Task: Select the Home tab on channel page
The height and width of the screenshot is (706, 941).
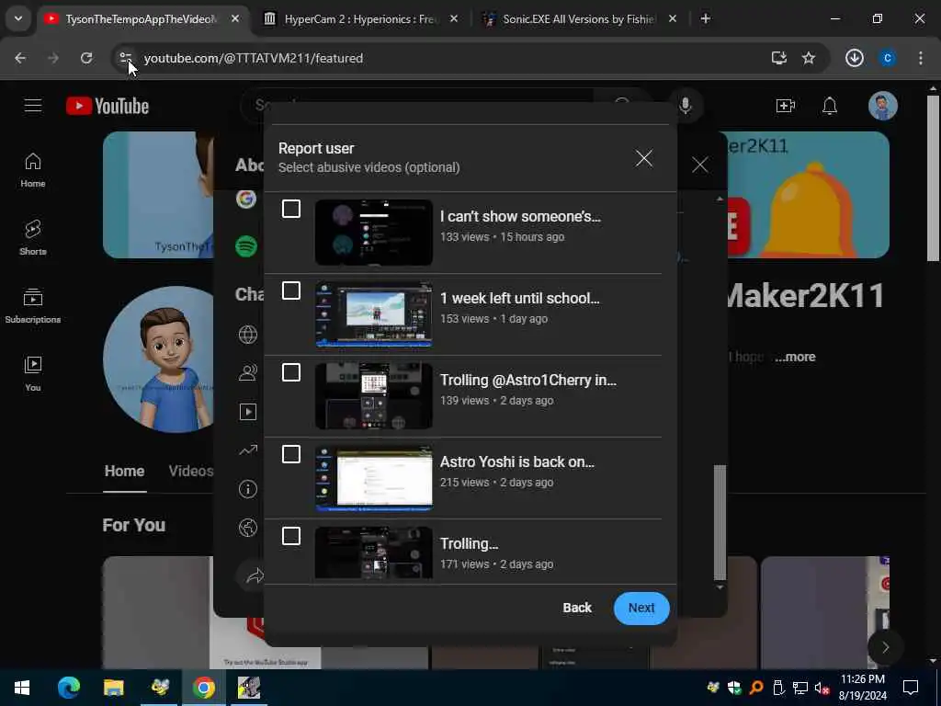Action: (124, 471)
